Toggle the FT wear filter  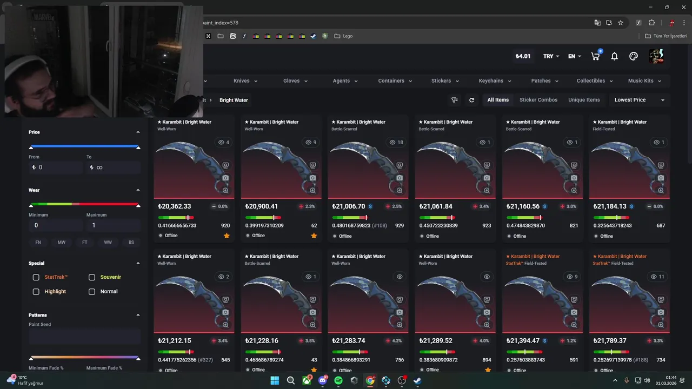pos(85,243)
